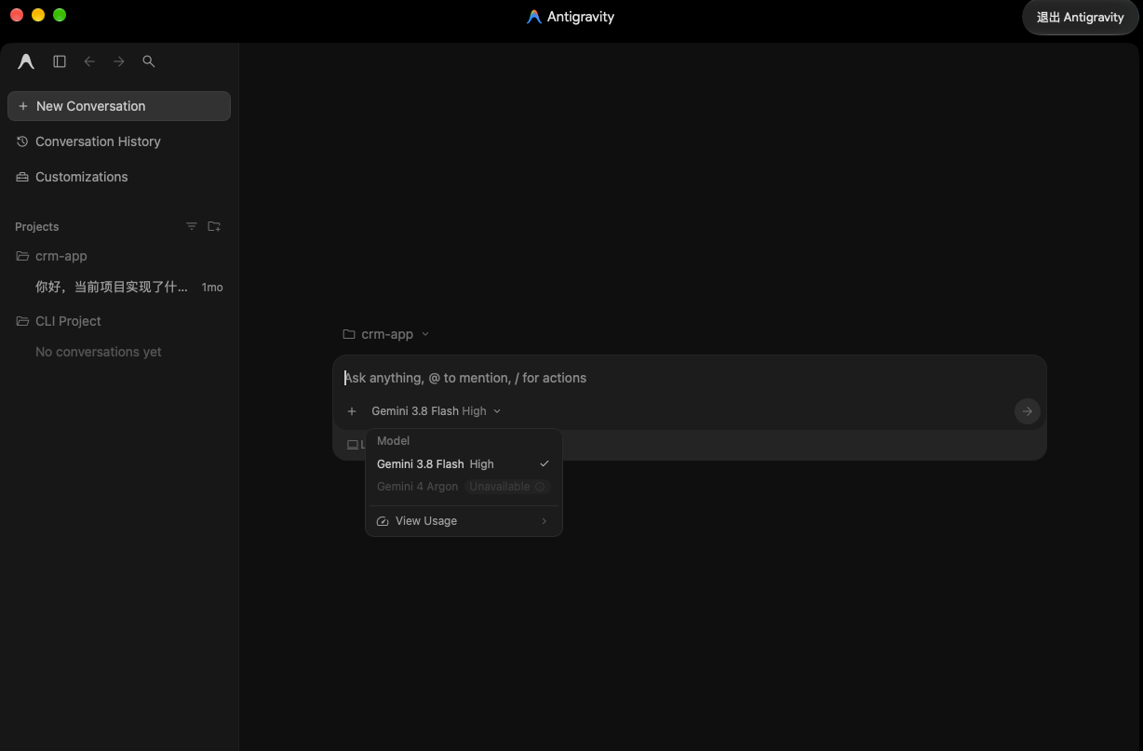This screenshot has height=751, width=1143.
Task: Go forward with the right arrow icon
Action: click(119, 61)
